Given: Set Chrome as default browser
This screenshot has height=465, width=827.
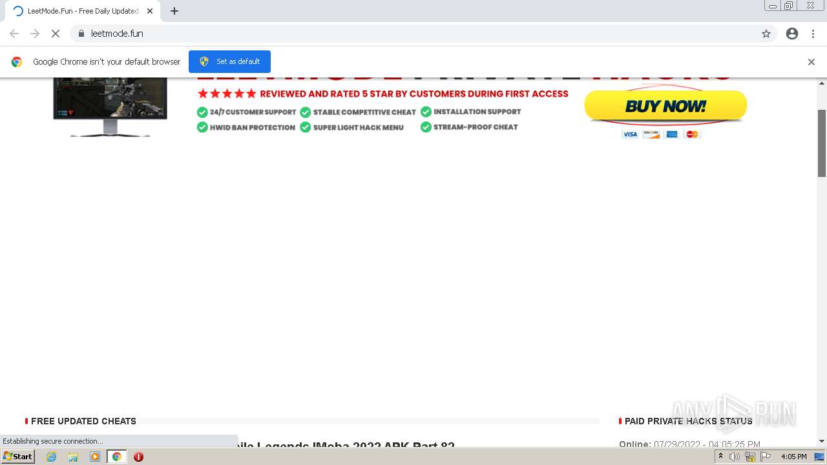Looking at the screenshot, I should point(229,61).
